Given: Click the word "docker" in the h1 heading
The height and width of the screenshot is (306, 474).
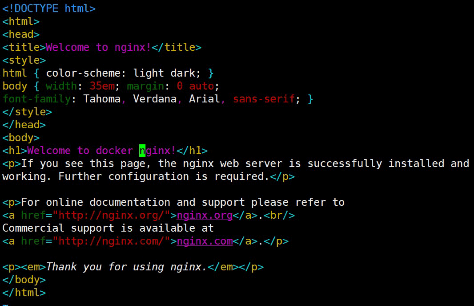Looking at the screenshot, I should tap(114, 151).
